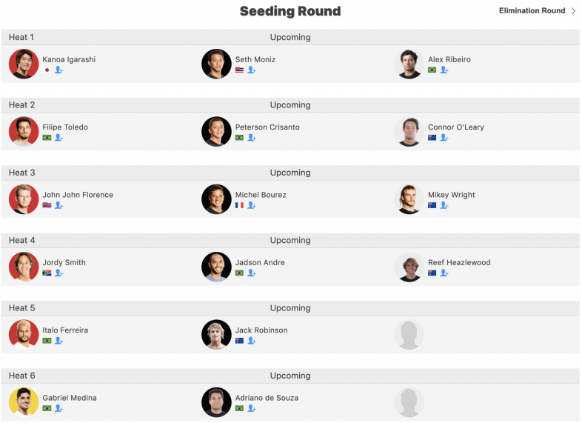
Task: Click the follow icon under Reef Heazlewood
Action: [444, 273]
